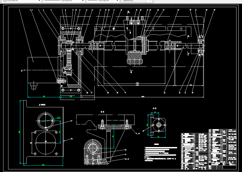The image size is (242, 172).
Task: Click the 'A' view direction arrow label
Action: pyautogui.click(x=22, y=71)
